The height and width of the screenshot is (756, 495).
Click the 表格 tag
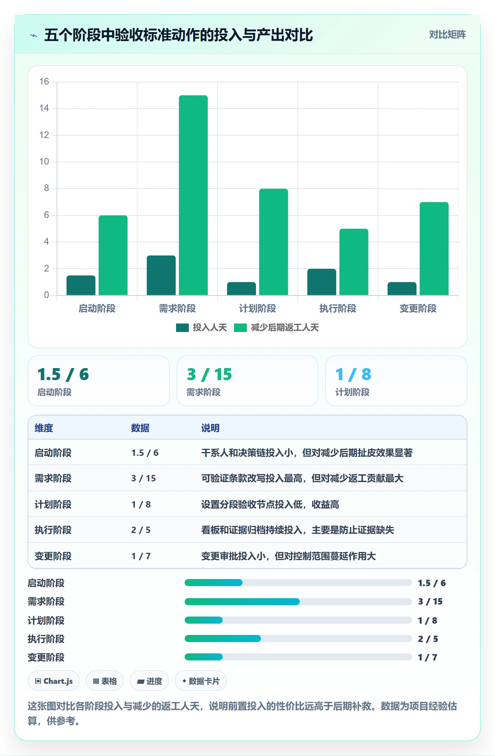tap(105, 681)
